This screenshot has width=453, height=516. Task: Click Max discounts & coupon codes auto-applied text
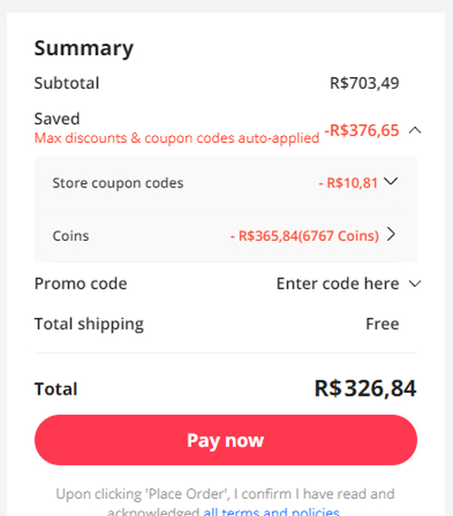(x=177, y=139)
